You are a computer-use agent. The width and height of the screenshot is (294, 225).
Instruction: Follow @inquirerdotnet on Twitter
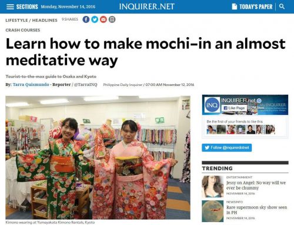click(x=227, y=148)
